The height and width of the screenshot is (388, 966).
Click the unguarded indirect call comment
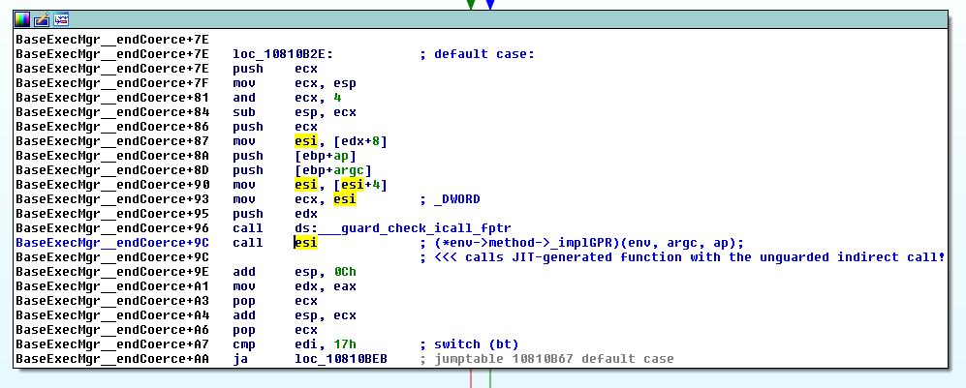coord(683,257)
